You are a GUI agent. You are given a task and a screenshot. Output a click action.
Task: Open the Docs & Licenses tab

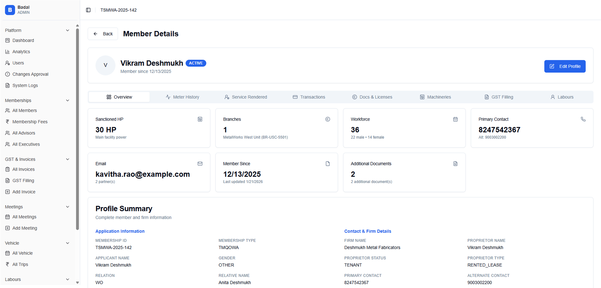(x=372, y=97)
